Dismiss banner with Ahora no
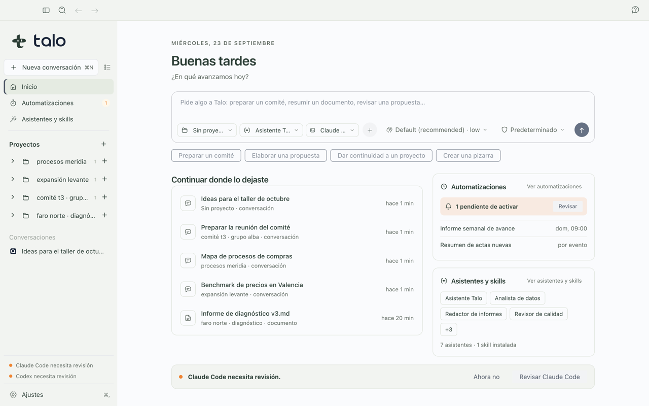649x406 pixels. tap(486, 377)
